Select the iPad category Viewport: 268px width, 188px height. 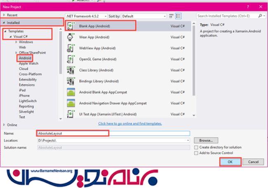22,90
